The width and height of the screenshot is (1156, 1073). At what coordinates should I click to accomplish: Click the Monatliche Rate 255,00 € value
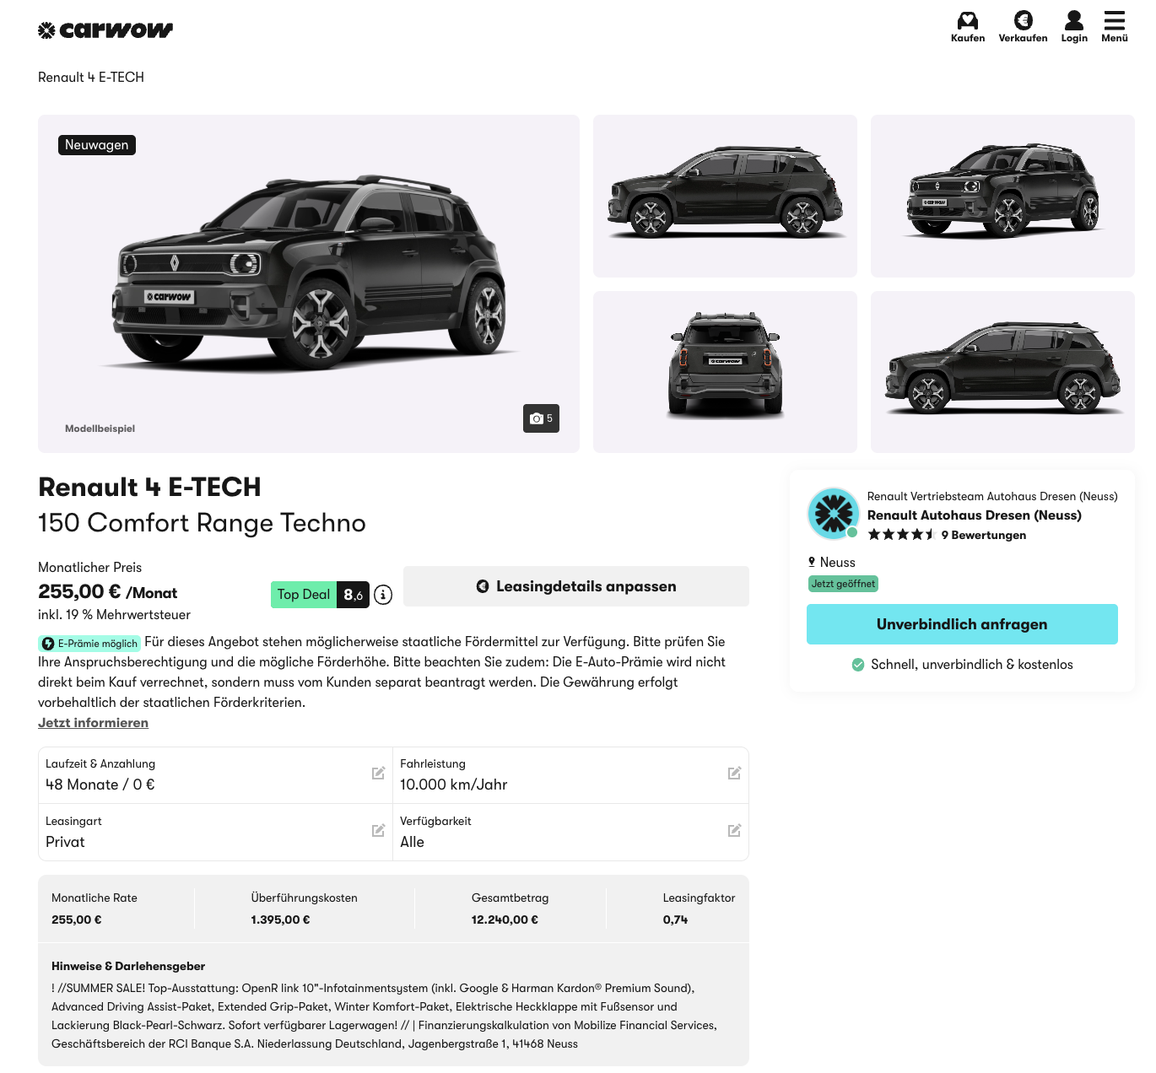point(77,919)
